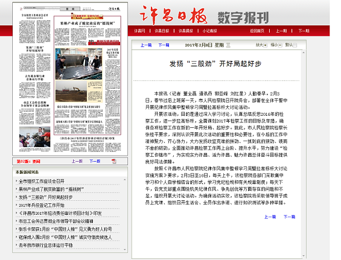341x260 pixels.
Task: Click the 默认 default size box icon
Action: pyautogui.click(x=295, y=45)
